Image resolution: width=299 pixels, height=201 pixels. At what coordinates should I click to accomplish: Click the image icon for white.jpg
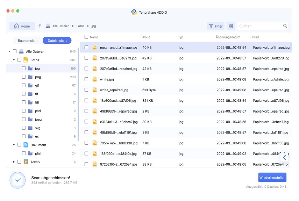pyautogui.click(x=95, y=79)
